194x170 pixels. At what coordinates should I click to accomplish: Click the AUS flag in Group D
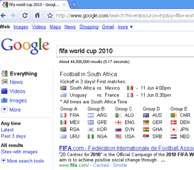(146, 115)
